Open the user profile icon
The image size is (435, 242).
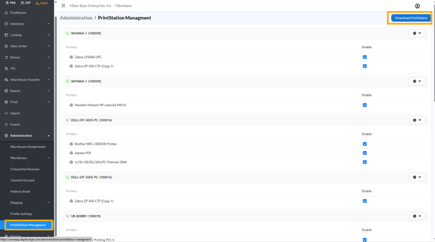[x=417, y=6]
